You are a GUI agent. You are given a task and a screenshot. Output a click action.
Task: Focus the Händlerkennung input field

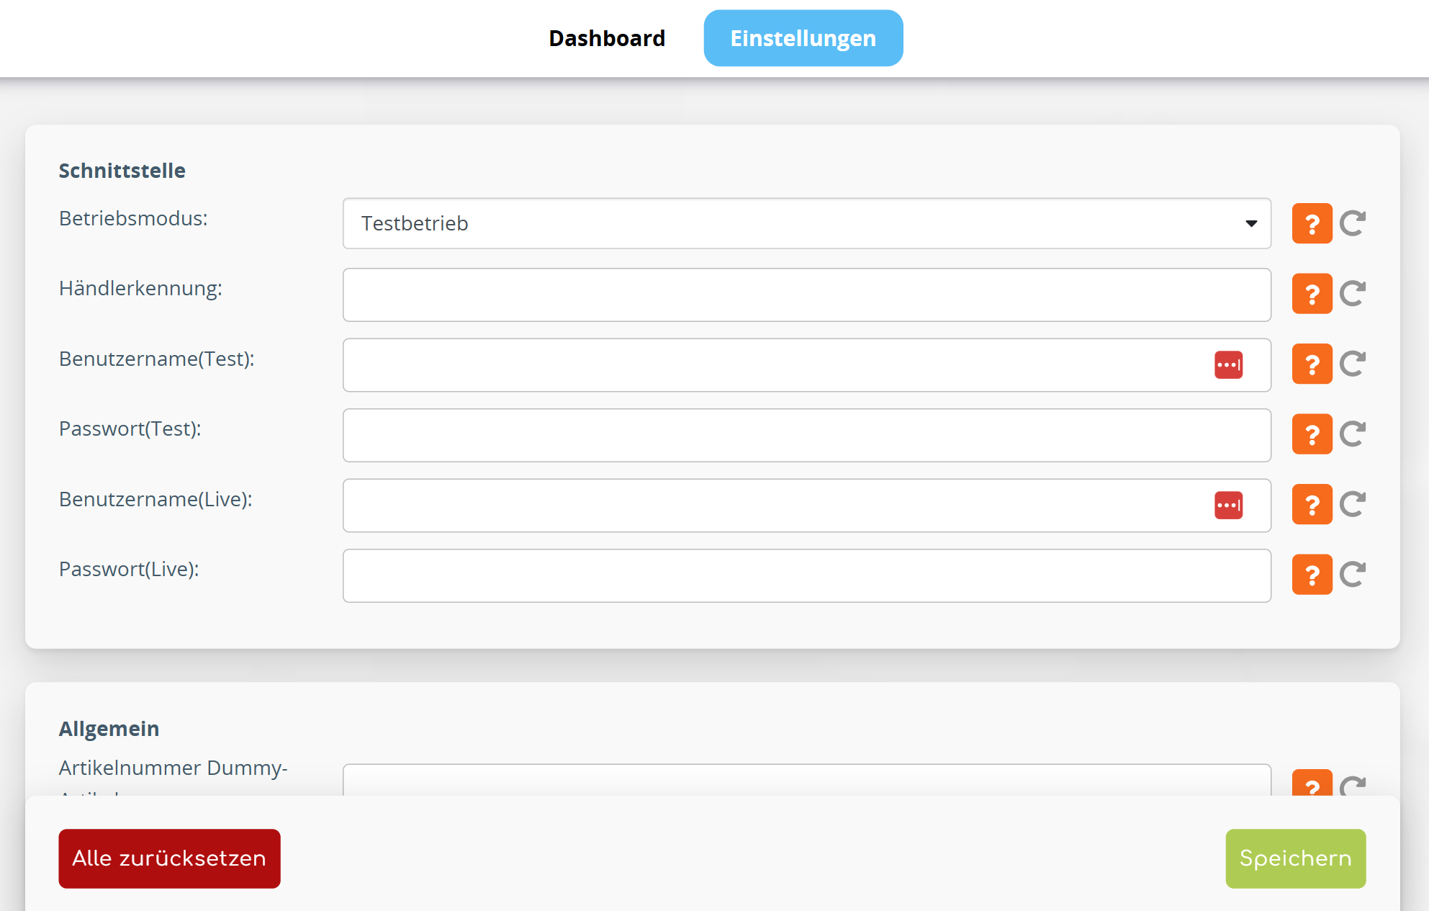[x=806, y=295]
